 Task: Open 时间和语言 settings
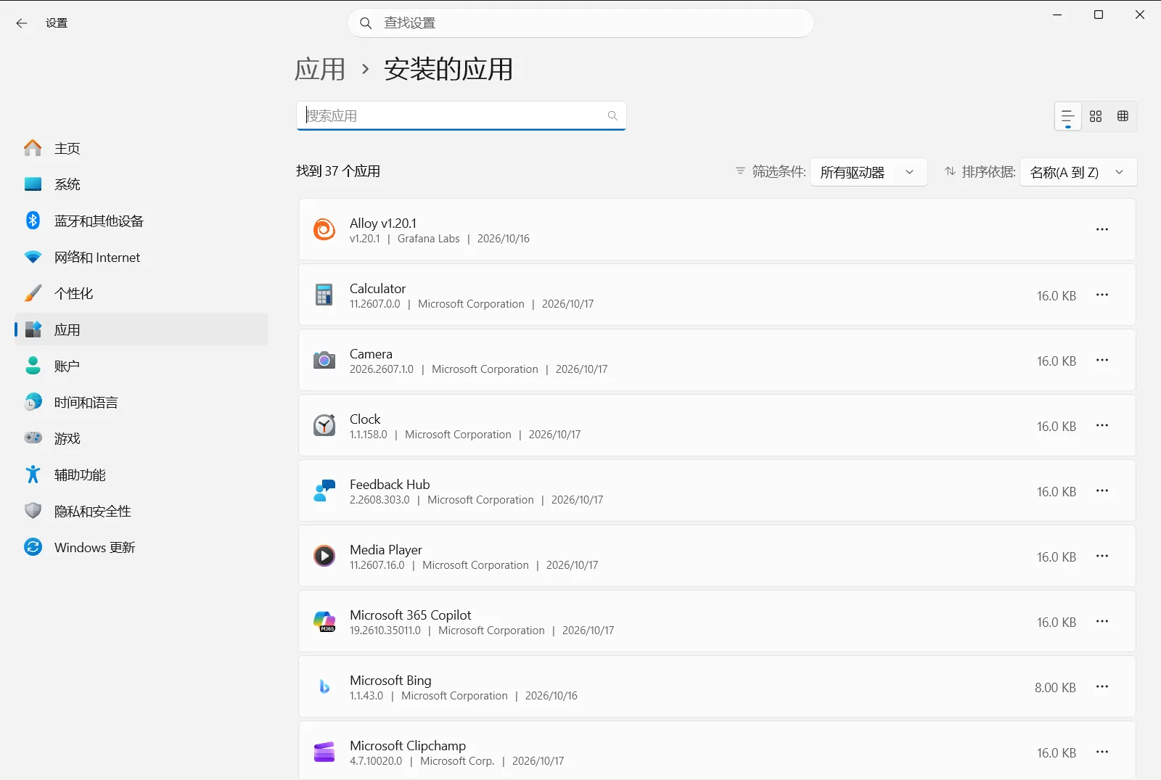pyautogui.click(x=141, y=402)
